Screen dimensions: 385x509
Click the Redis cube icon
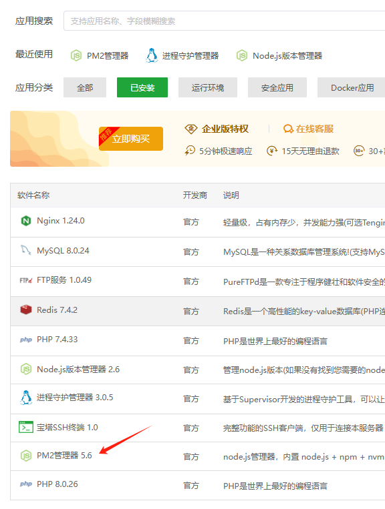click(x=26, y=310)
